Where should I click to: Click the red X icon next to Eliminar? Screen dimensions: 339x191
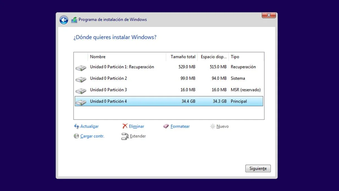point(124,126)
